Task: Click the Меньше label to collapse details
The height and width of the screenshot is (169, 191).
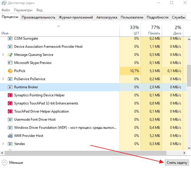Action: (x=16, y=163)
